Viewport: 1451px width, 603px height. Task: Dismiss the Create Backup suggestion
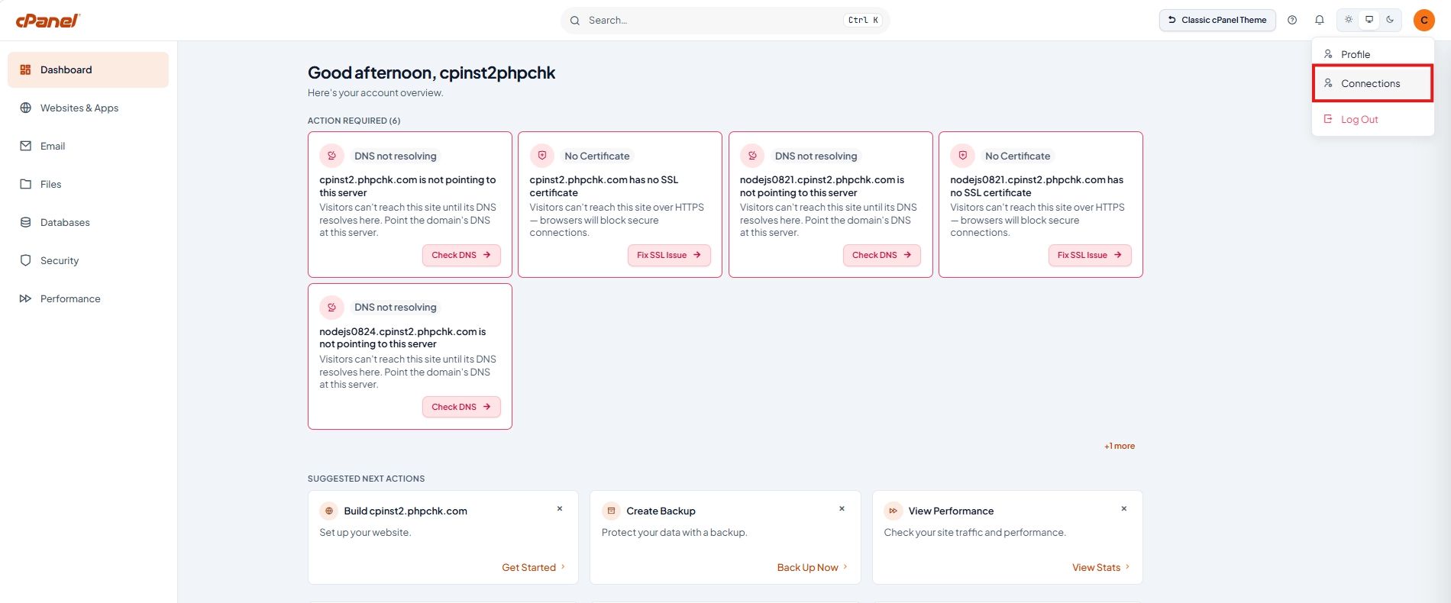pyautogui.click(x=842, y=508)
